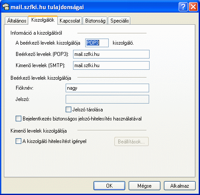Toggle secure password authentication checkbox
Viewport: 200px width, 195px height.
(18, 118)
